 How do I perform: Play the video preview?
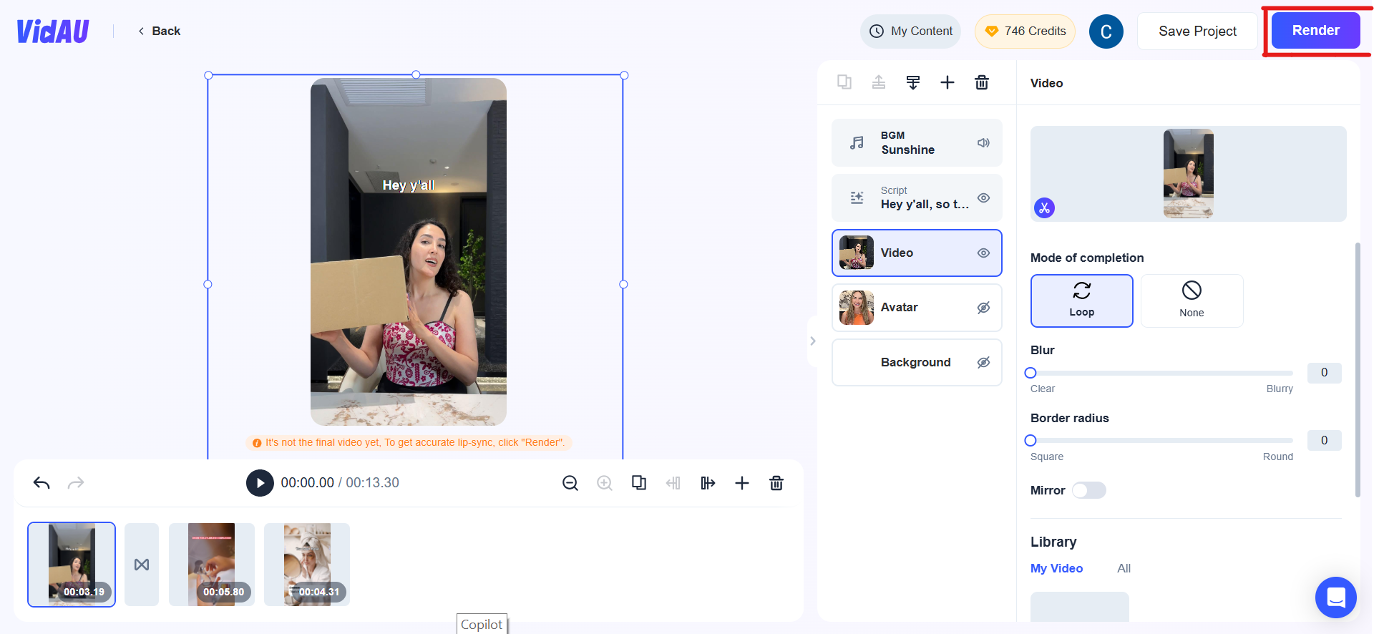pos(260,483)
